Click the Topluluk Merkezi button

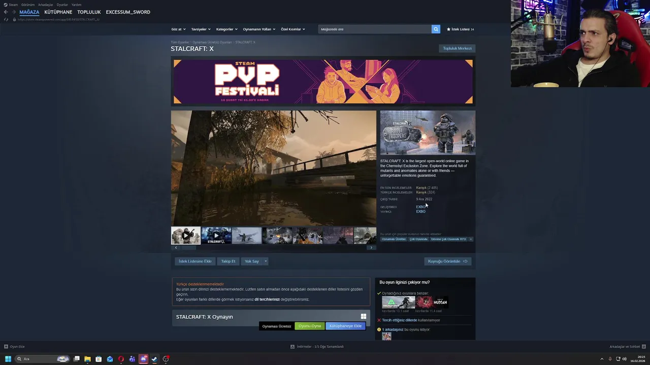(x=457, y=49)
